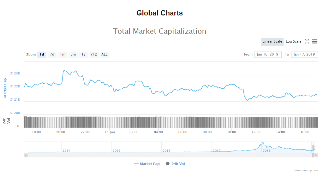Edit the From date field
The height and width of the screenshot is (177, 323).
point(268,55)
